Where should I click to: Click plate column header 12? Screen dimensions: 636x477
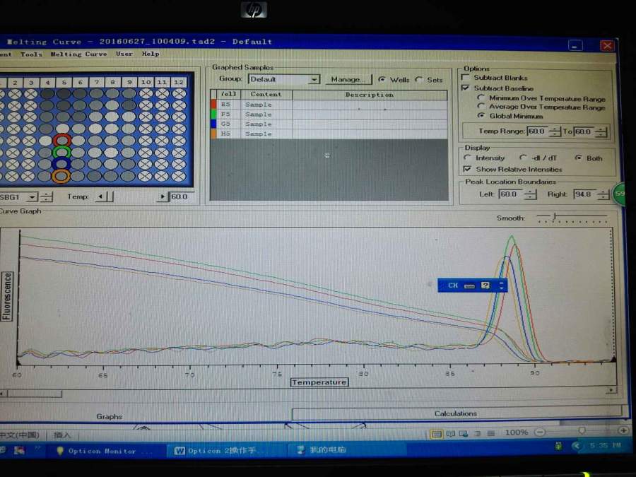click(179, 82)
